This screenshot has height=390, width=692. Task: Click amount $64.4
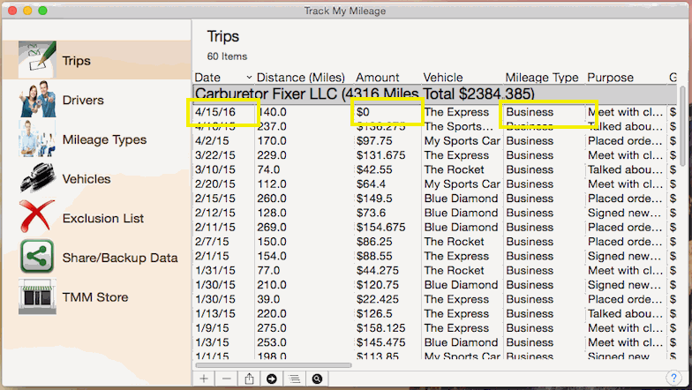coord(371,184)
